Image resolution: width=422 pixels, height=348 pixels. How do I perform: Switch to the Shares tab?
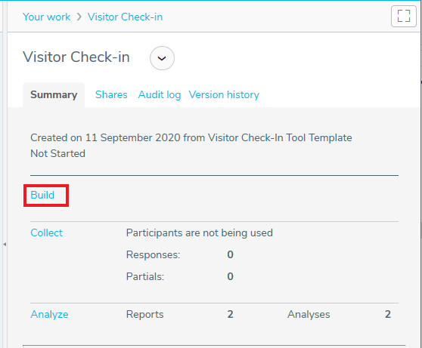point(111,94)
